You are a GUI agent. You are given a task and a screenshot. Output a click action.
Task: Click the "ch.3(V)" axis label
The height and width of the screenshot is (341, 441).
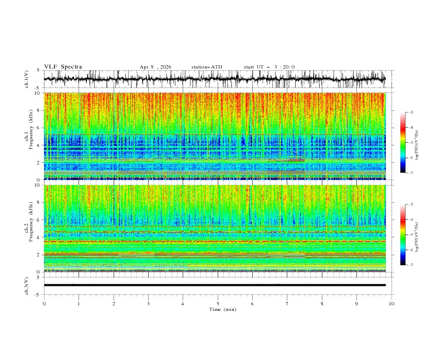(x=27, y=286)
